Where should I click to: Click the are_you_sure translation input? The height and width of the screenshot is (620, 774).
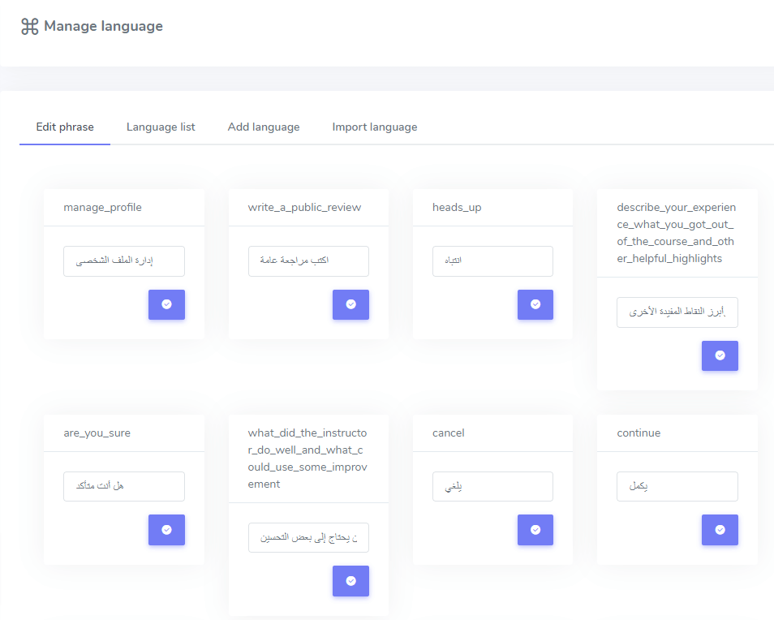click(124, 486)
